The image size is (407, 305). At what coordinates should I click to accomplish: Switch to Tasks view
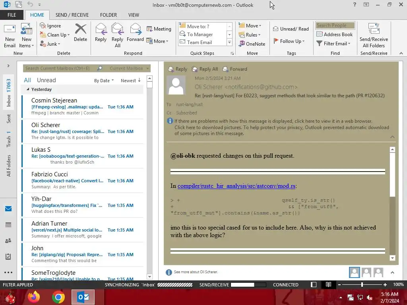[8, 257]
